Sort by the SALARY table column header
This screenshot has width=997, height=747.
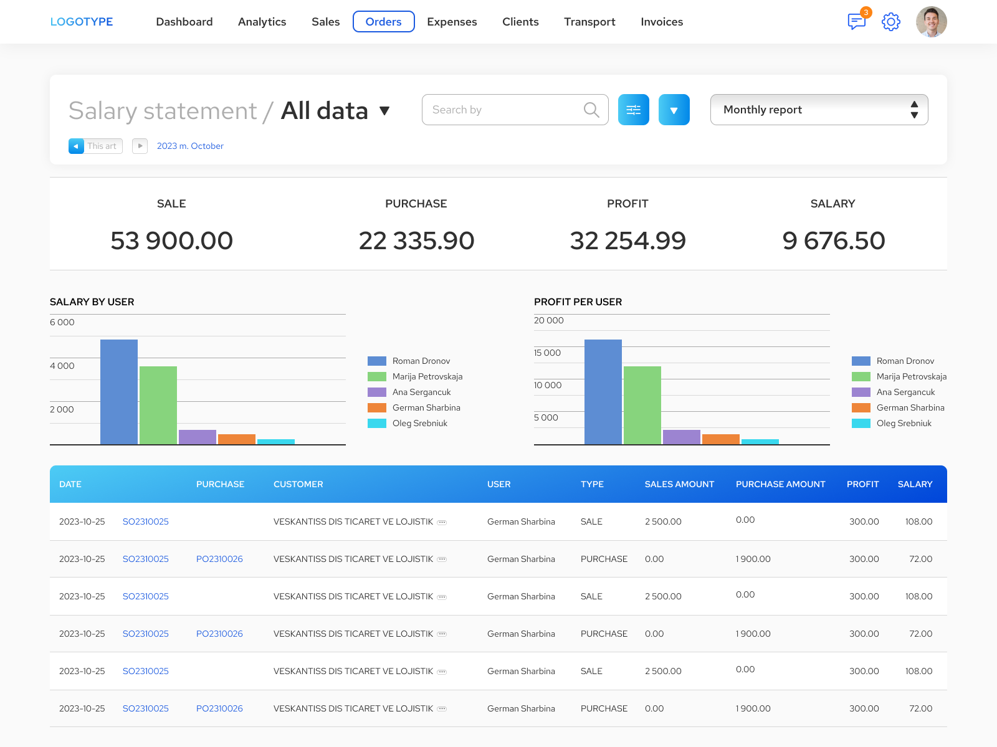(x=915, y=484)
